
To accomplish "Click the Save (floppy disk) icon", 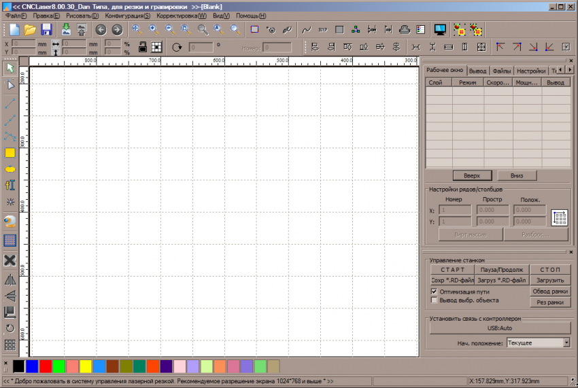I will (46, 29).
